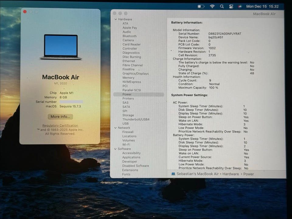Select Storage in sidebar
Viewport: 292px width, 219px height.
[x=128, y=115]
